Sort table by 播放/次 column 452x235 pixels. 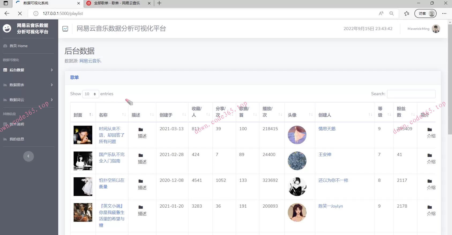[x=272, y=112]
